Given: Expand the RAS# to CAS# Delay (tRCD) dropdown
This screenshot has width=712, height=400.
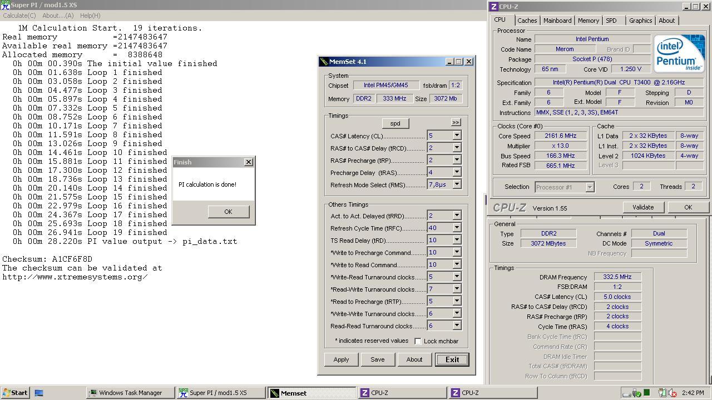Looking at the screenshot, I should 456,148.
